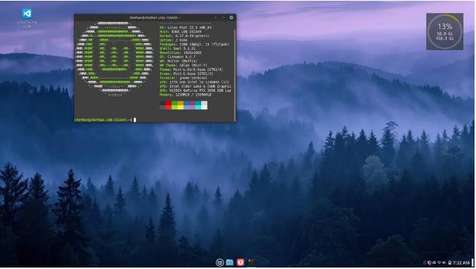476x269 pixels.
Task: Click the Uptime line in terminal
Action: pyautogui.click(x=173, y=40)
